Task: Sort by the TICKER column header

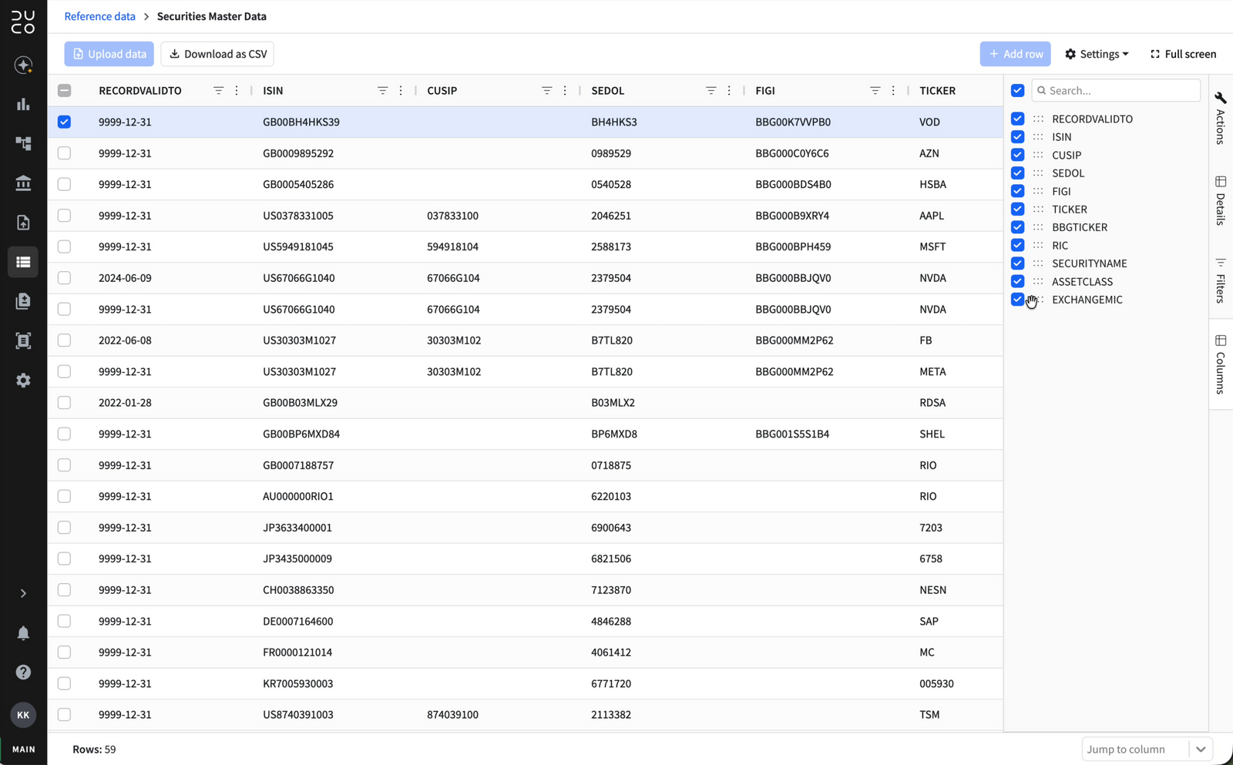Action: (x=937, y=91)
